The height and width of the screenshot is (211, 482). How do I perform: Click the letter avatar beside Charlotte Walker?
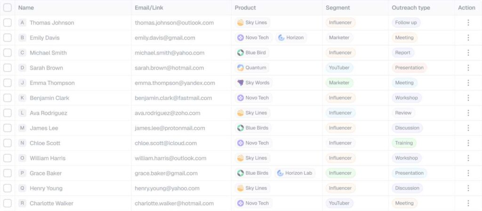[x=22, y=203]
